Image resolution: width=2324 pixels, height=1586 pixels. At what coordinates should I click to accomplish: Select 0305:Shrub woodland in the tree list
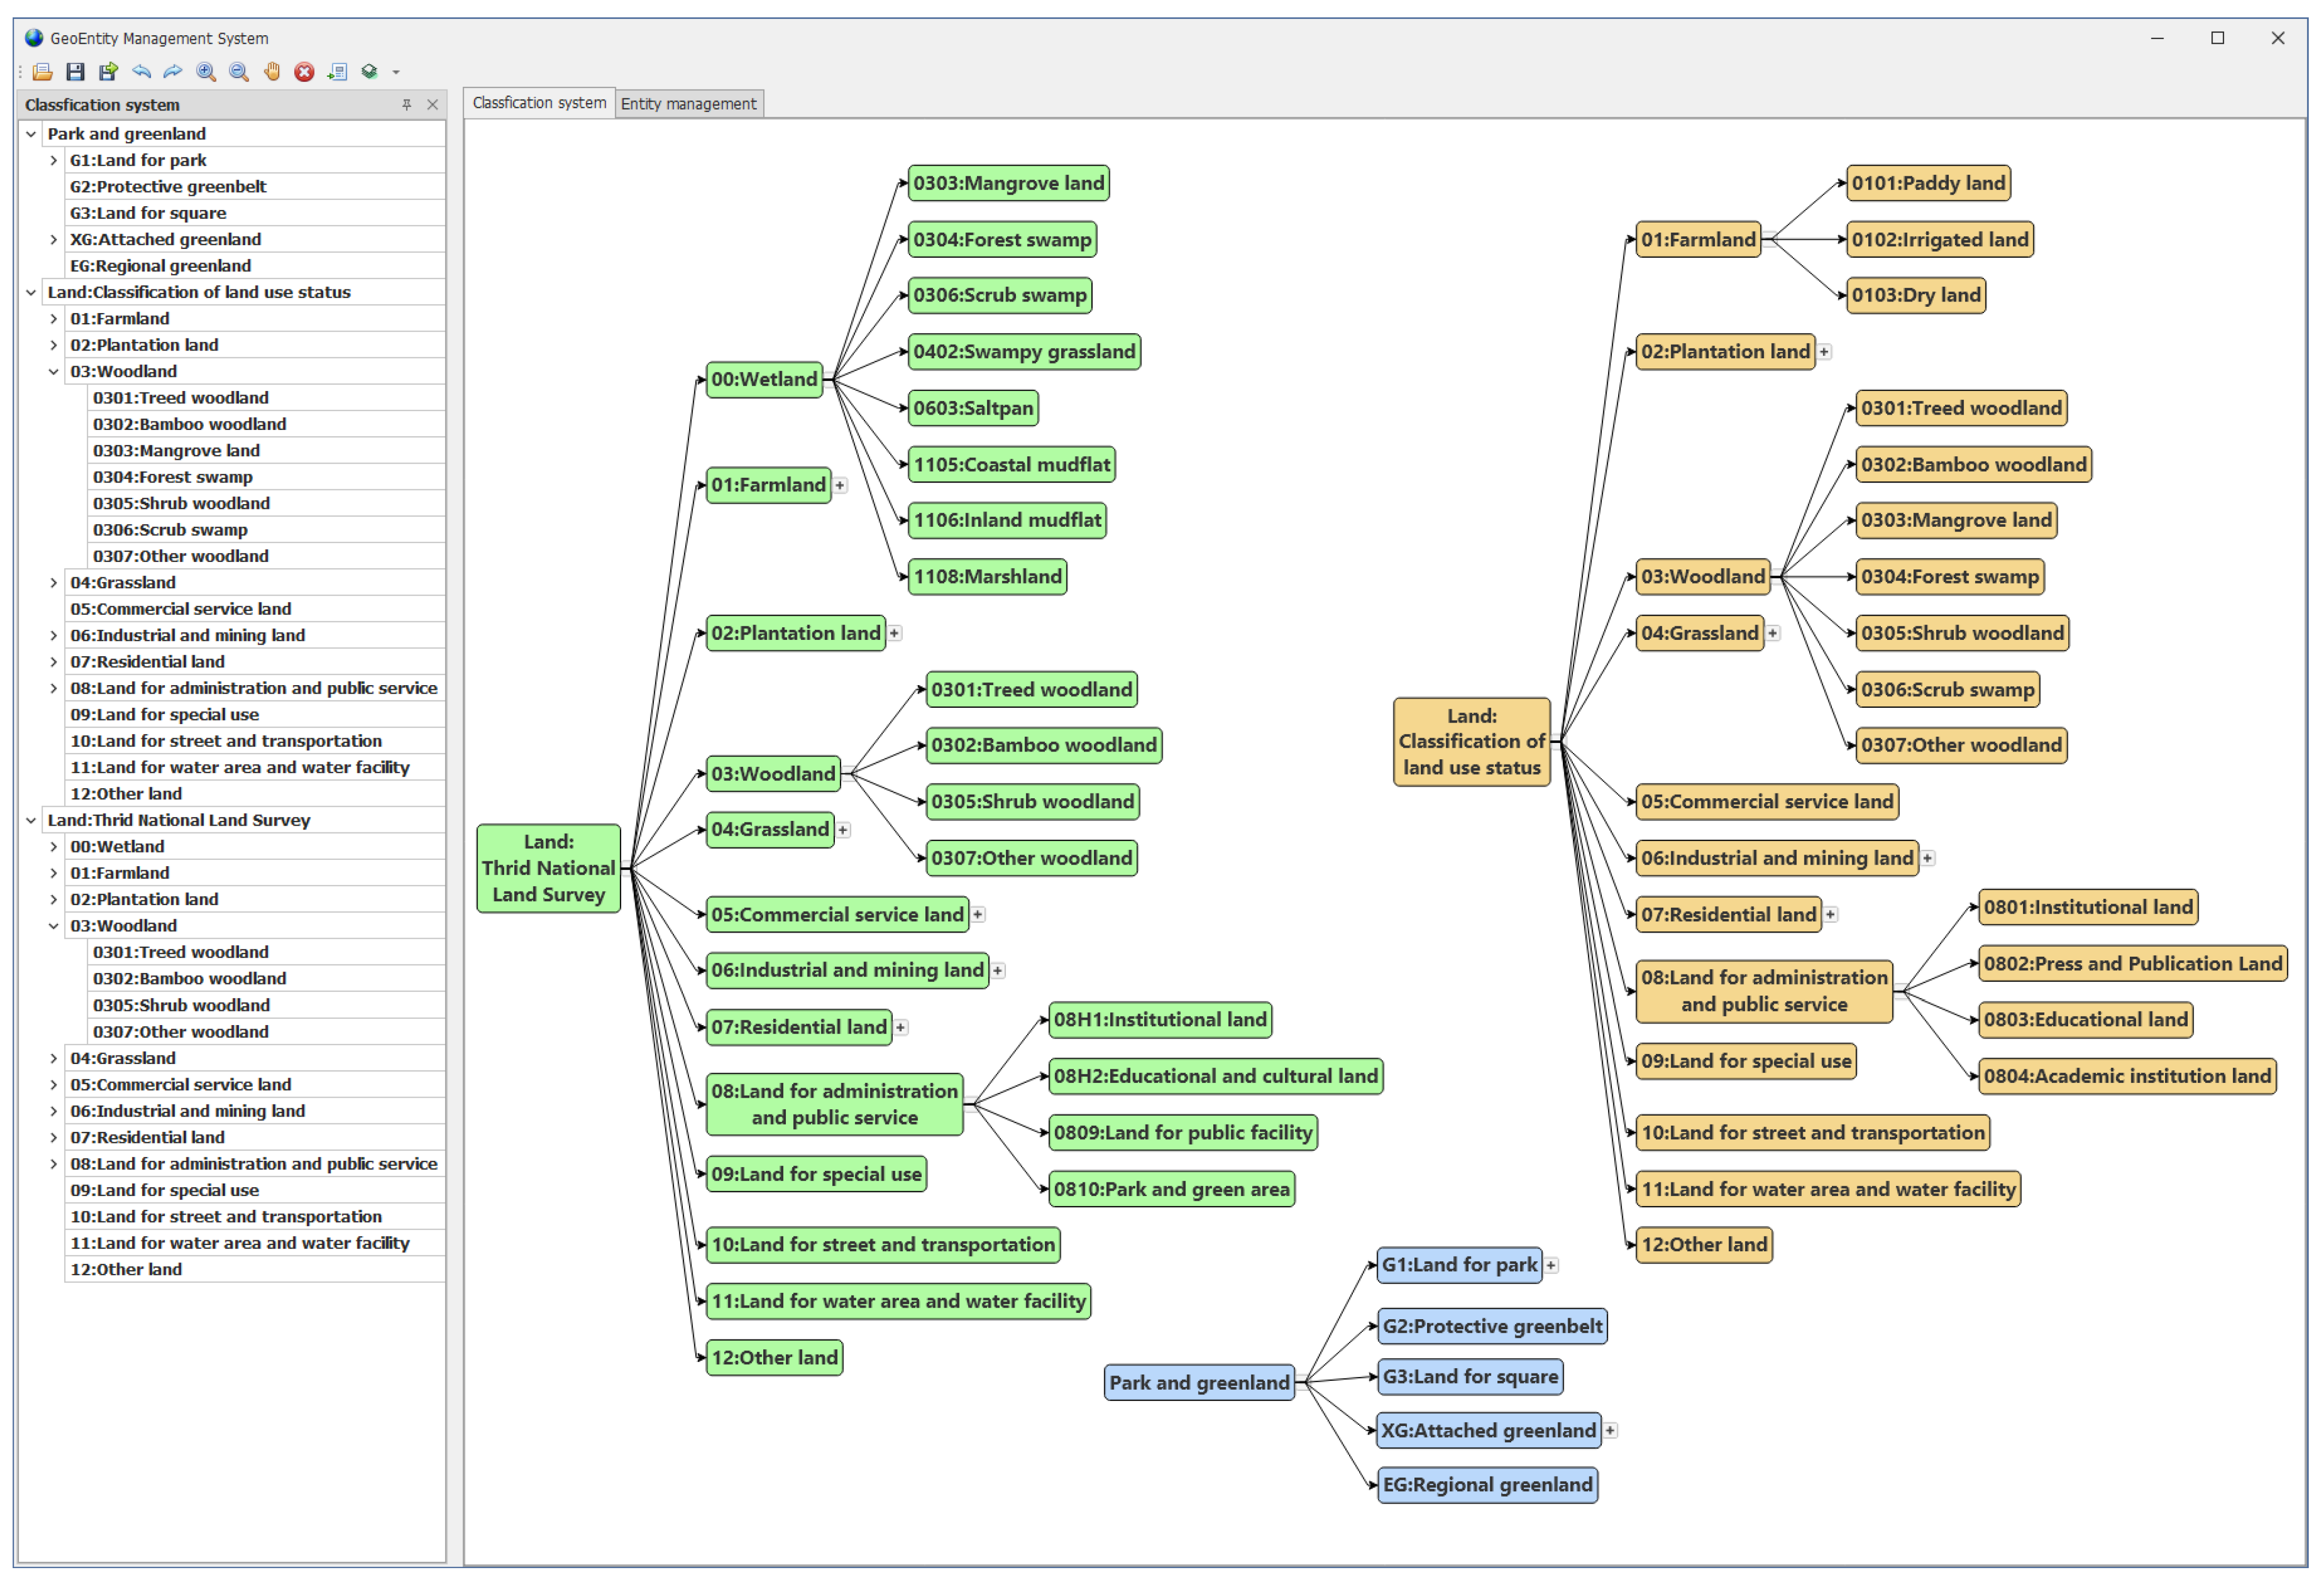181,504
